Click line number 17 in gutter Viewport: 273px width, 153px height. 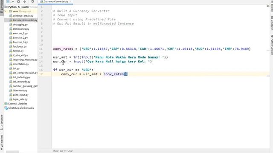tap(41, 74)
